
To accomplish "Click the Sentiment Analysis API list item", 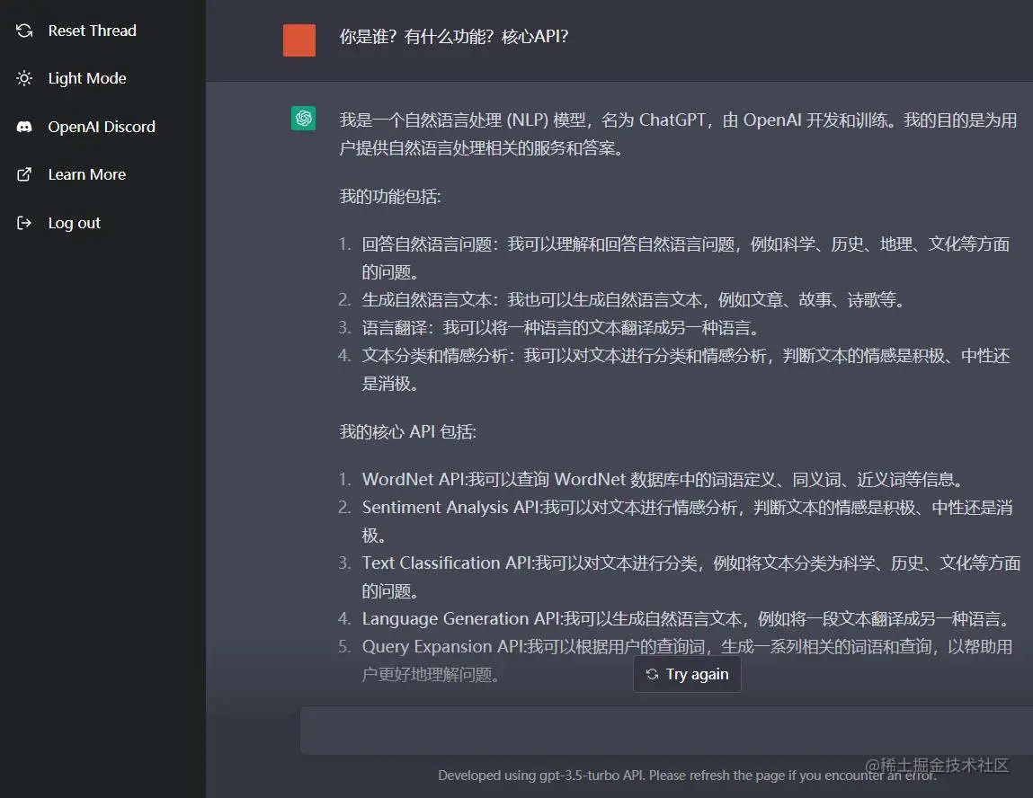I will click(687, 521).
